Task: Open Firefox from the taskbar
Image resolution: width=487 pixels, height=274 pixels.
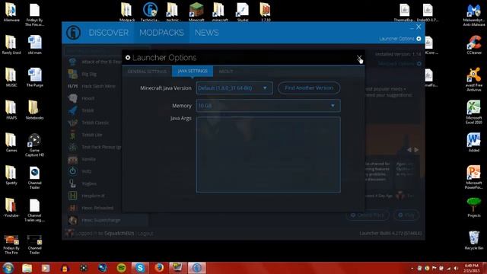Action: (x=159, y=268)
